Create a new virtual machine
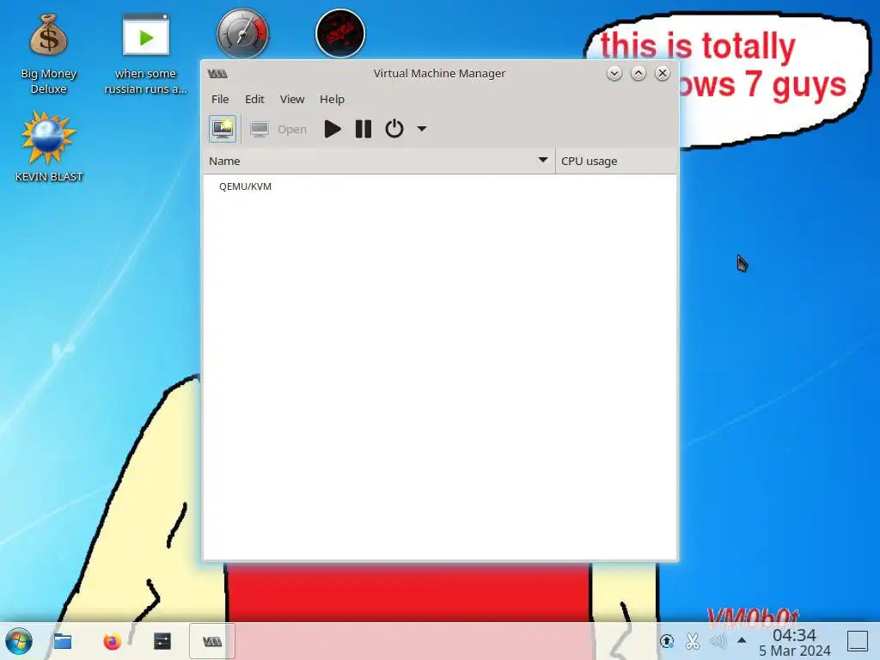 pyautogui.click(x=223, y=129)
